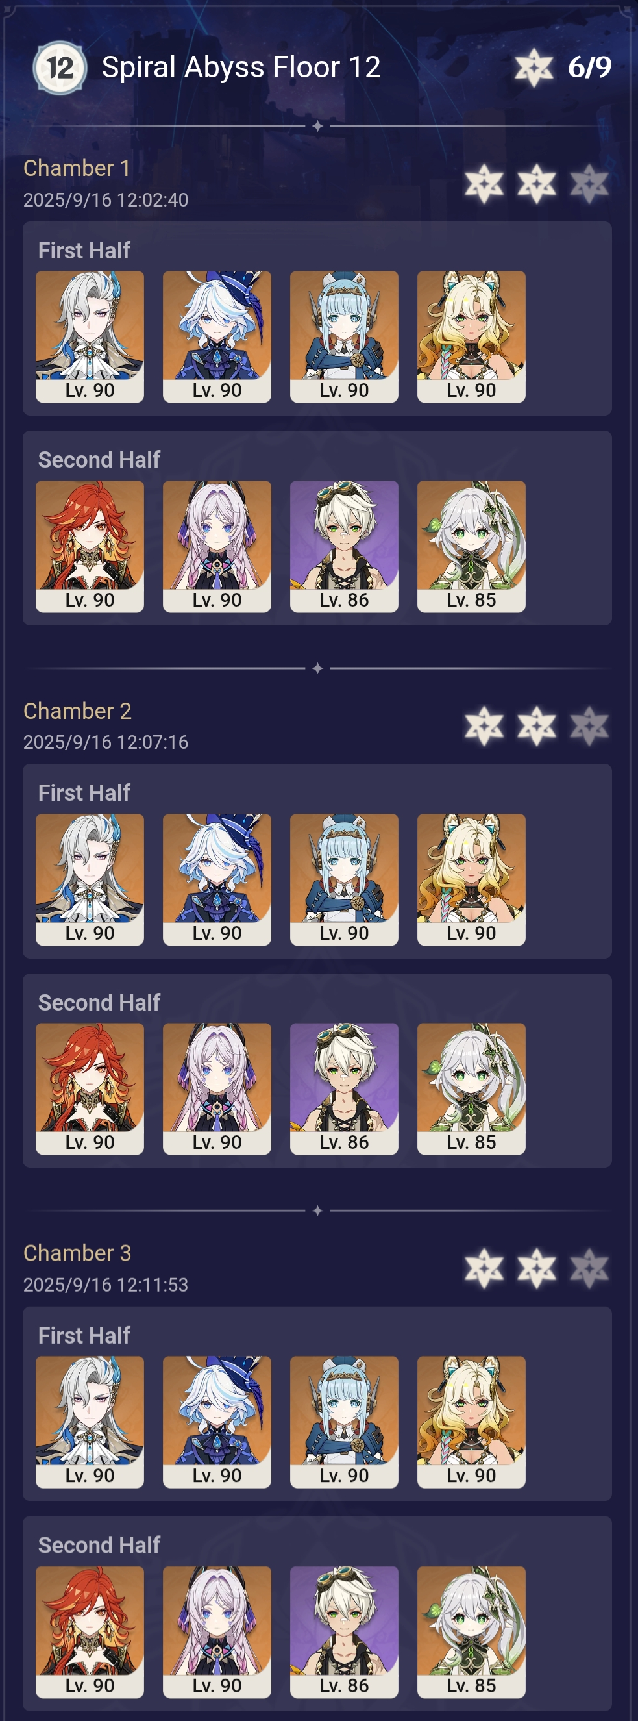Open the Lv. 85 green-eyed character in Chamber 1

471,546
